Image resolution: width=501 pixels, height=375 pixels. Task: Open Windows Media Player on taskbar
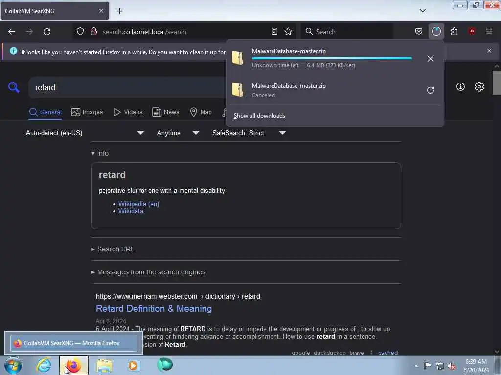click(133, 365)
